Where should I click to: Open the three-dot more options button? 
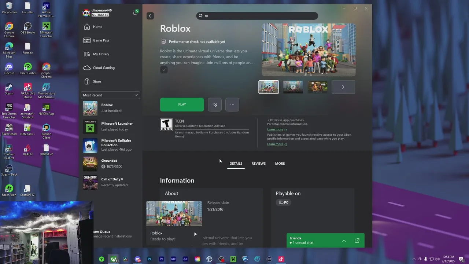pos(232,104)
